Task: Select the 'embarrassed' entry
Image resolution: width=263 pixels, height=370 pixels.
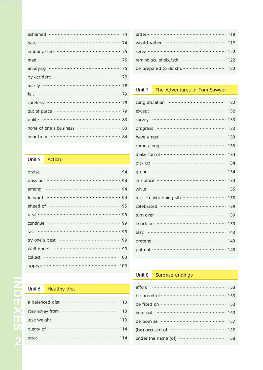Action: [x=40, y=52]
